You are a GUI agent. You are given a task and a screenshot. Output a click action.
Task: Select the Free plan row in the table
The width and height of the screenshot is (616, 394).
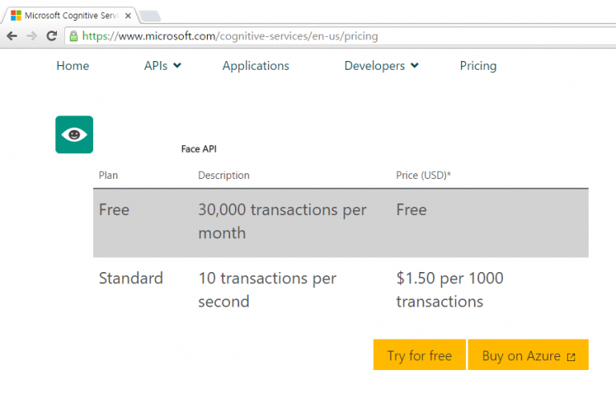click(340, 222)
